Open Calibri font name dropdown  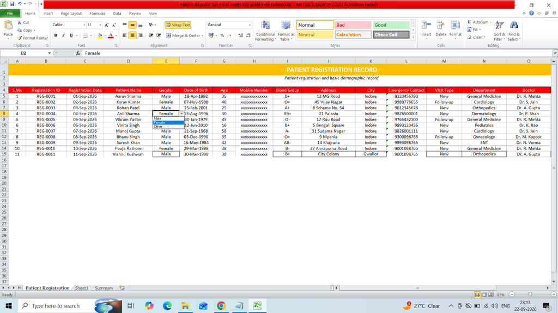coord(84,25)
